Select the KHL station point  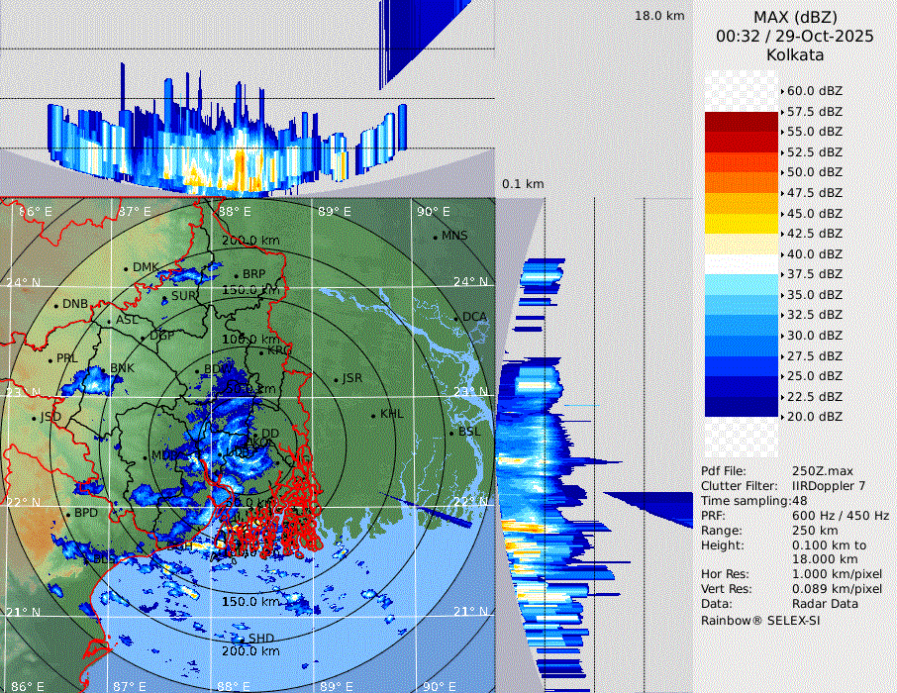click(x=373, y=415)
